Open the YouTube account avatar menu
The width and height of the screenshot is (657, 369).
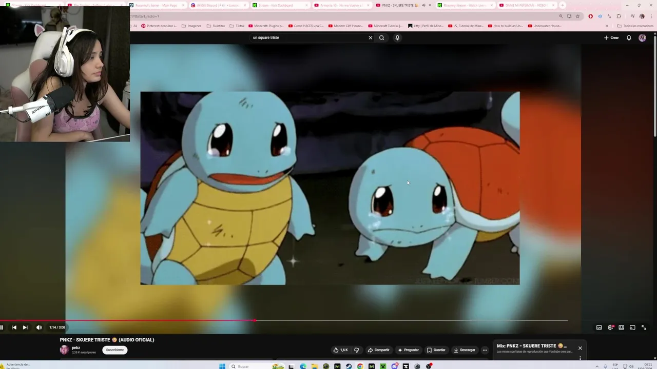[x=642, y=37]
